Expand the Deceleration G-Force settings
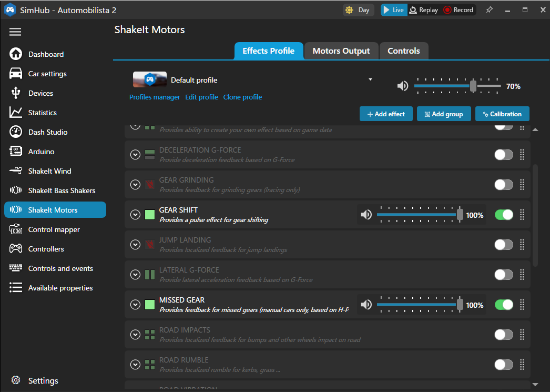 click(x=135, y=155)
